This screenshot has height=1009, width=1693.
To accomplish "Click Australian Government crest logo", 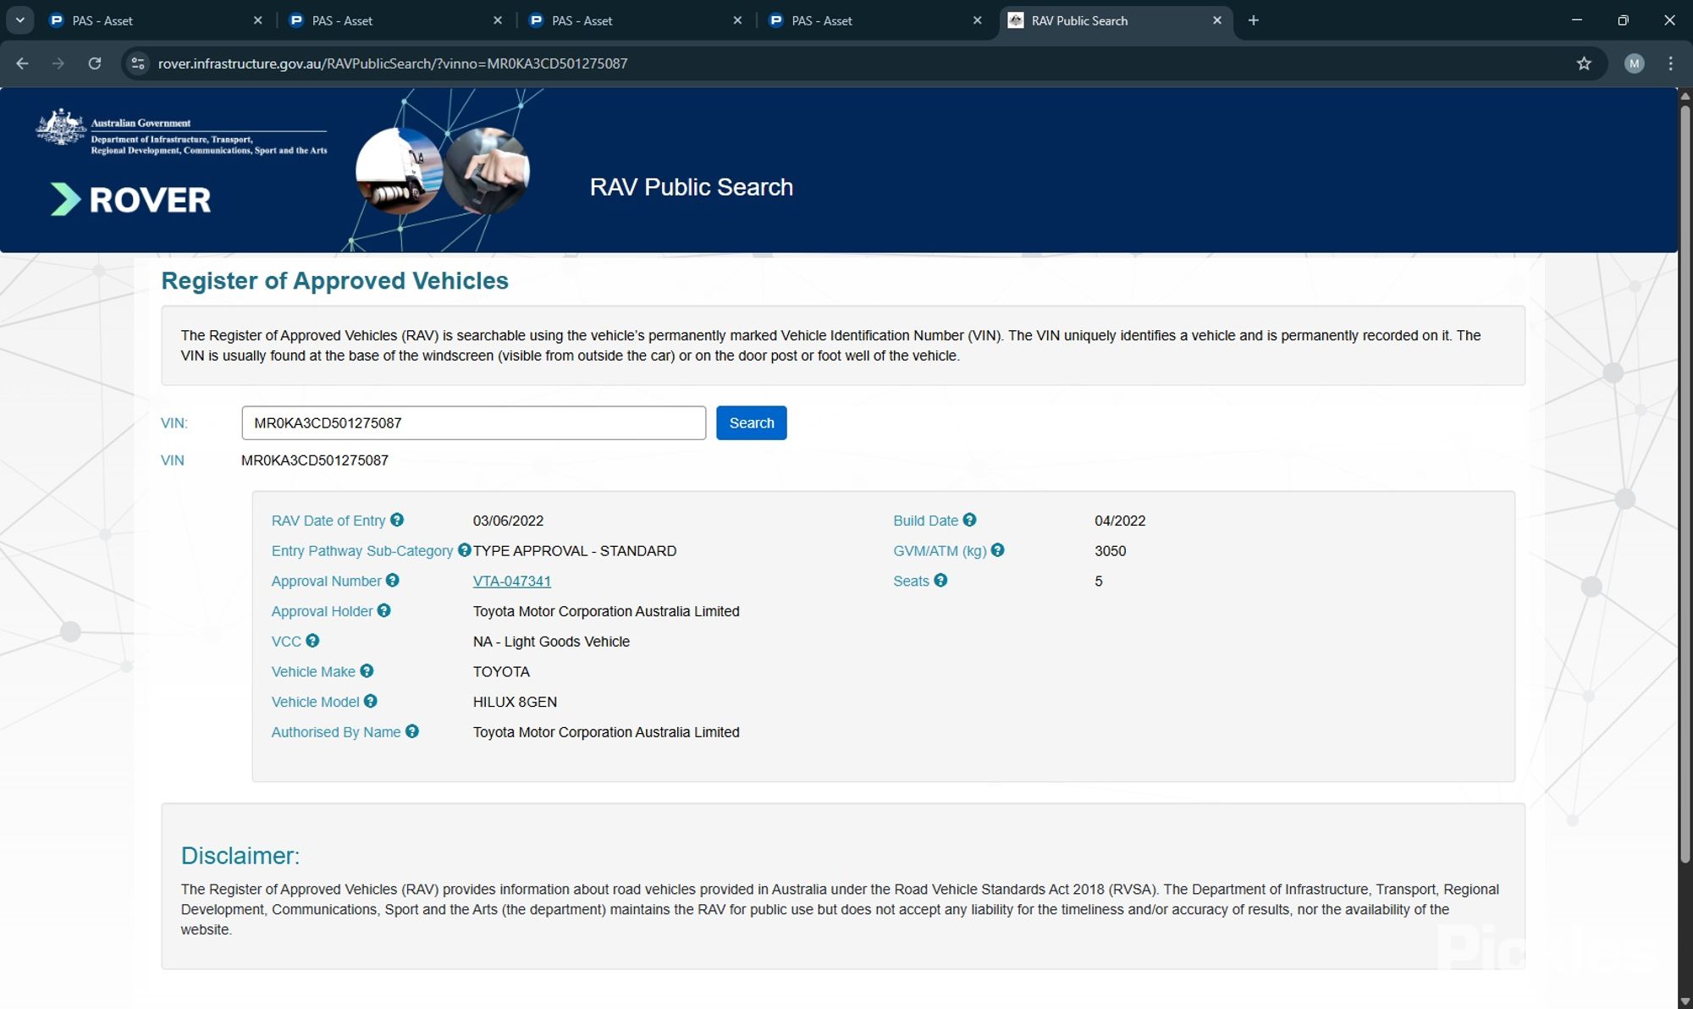I will pos(60,127).
